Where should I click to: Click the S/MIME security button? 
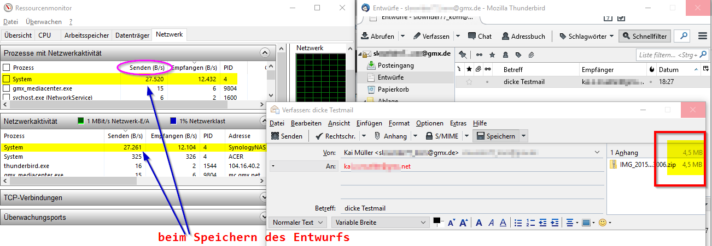click(x=442, y=136)
